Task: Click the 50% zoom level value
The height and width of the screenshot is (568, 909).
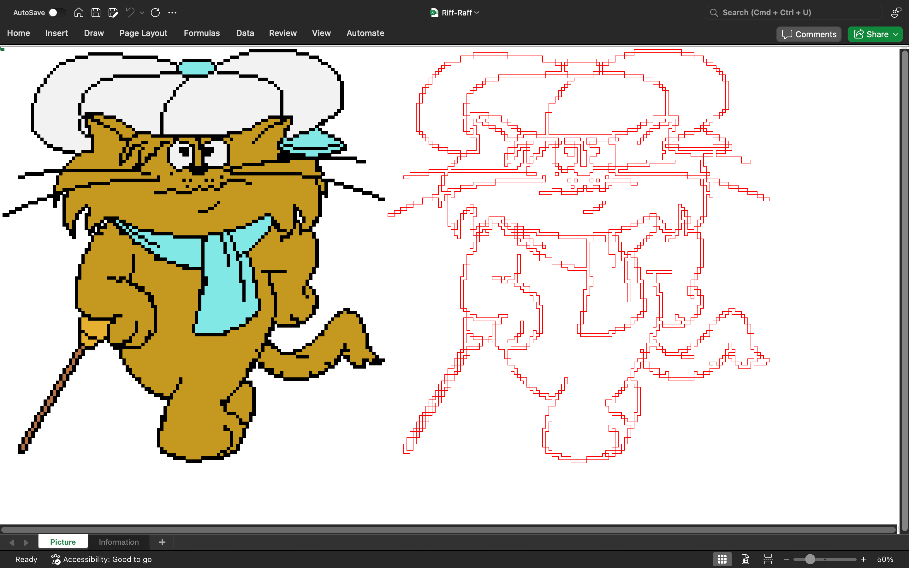Action: point(885,559)
